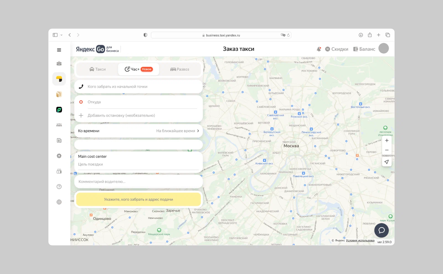
Task: Focus the Цель поездки field
Action: [138, 164]
